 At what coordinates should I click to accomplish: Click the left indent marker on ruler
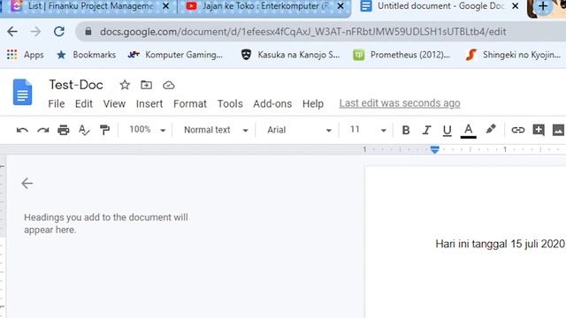(x=435, y=149)
